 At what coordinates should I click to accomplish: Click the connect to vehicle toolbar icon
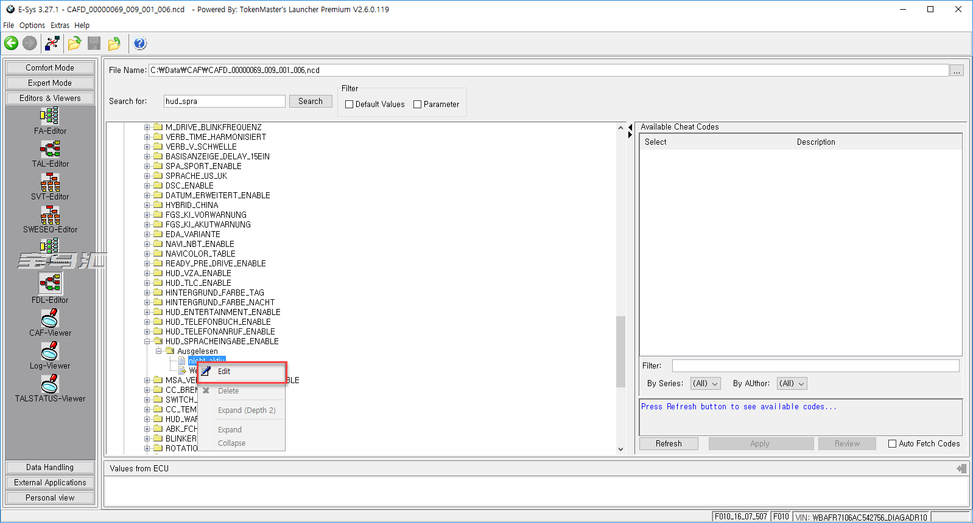click(52, 43)
